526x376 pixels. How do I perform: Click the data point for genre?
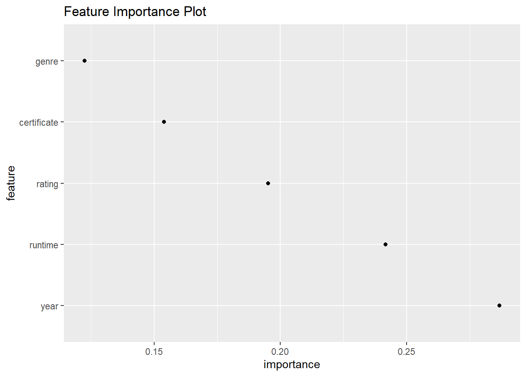(85, 61)
